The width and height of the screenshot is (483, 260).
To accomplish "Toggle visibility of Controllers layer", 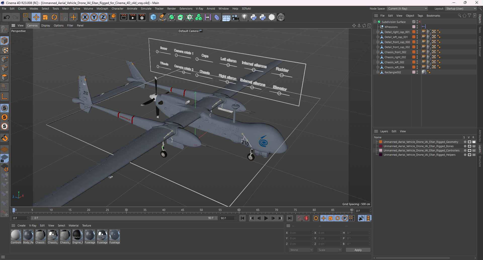I will point(469,150).
